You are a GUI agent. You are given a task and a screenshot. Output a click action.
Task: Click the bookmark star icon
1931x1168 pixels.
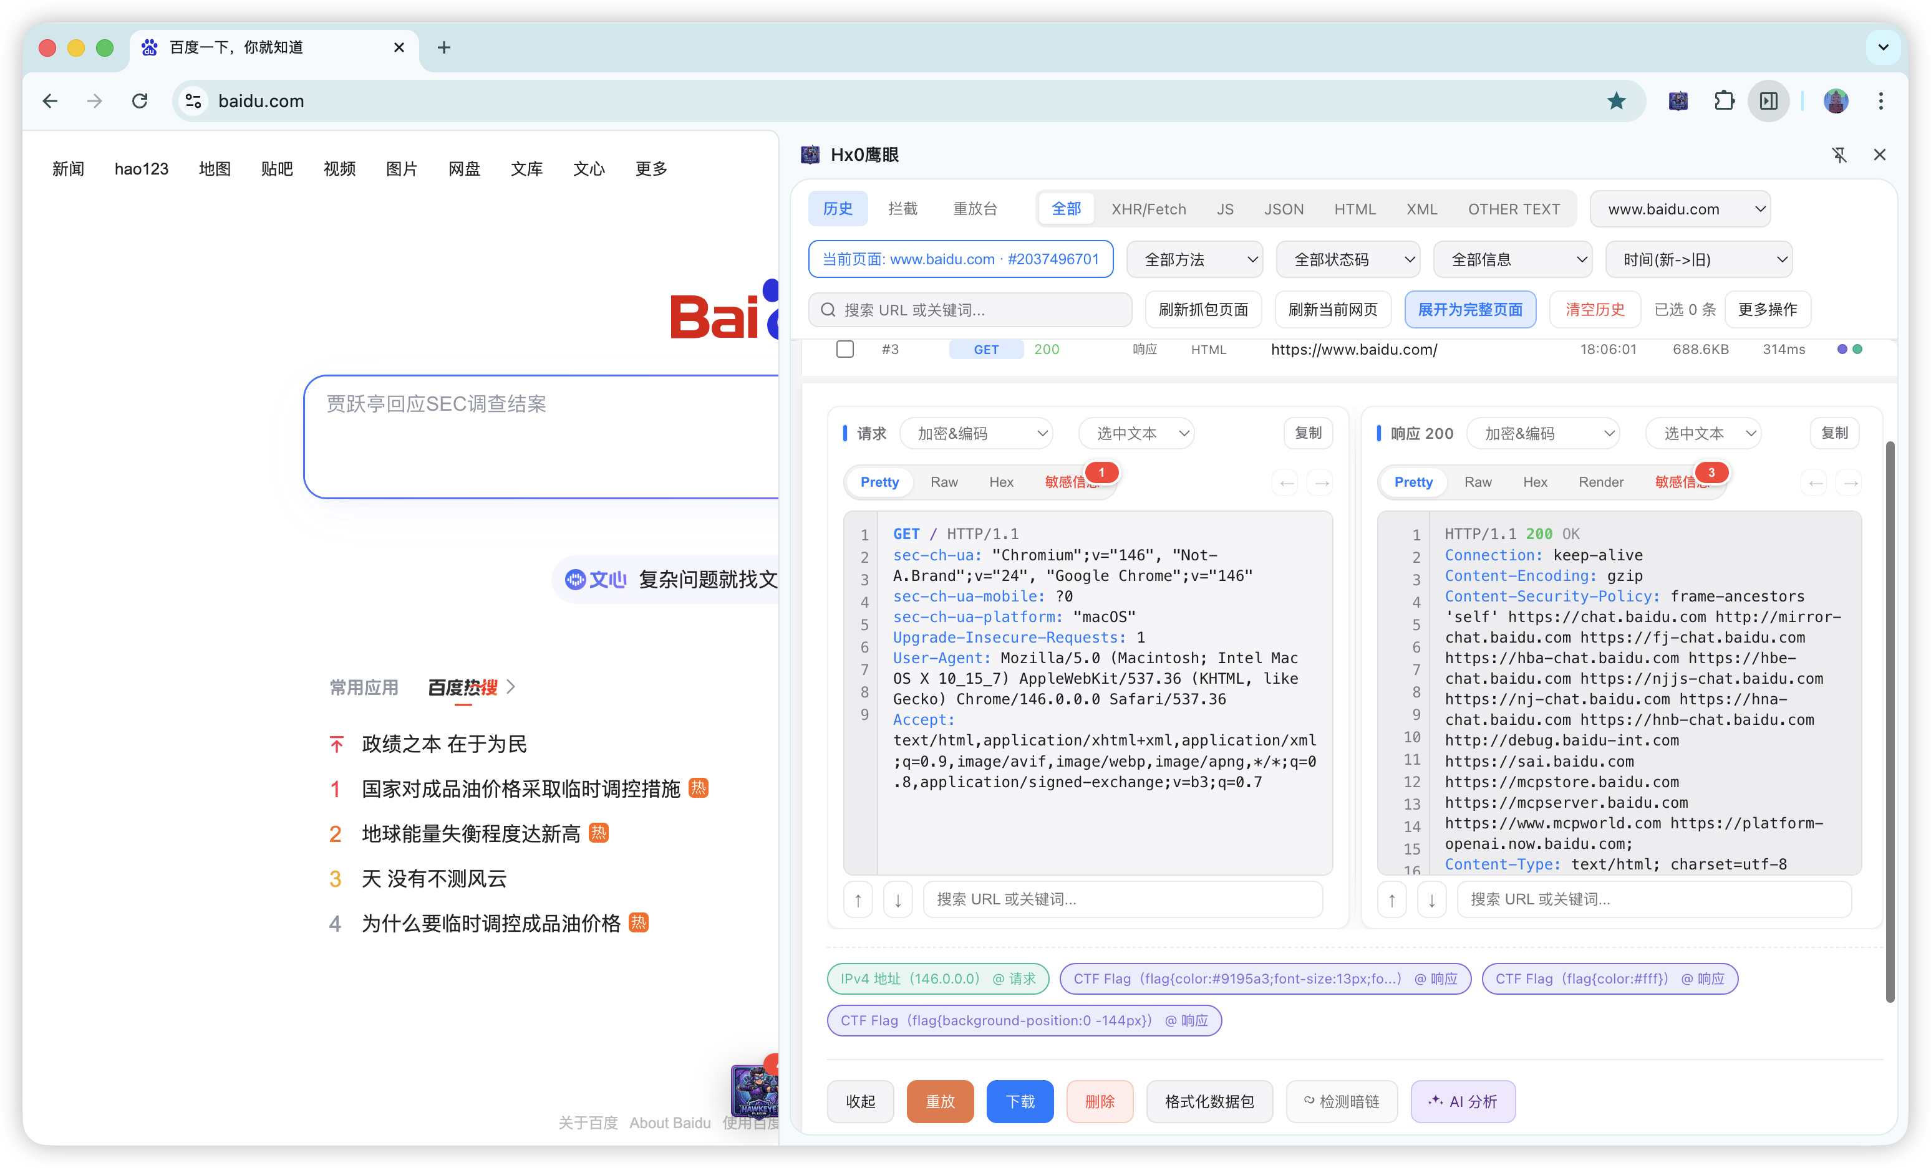[x=1616, y=101]
